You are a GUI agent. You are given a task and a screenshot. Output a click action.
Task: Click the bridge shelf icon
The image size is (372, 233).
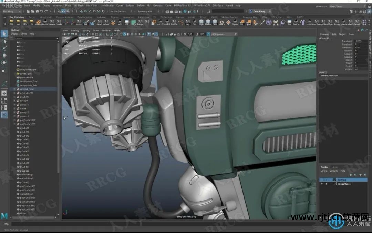pos(140,22)
